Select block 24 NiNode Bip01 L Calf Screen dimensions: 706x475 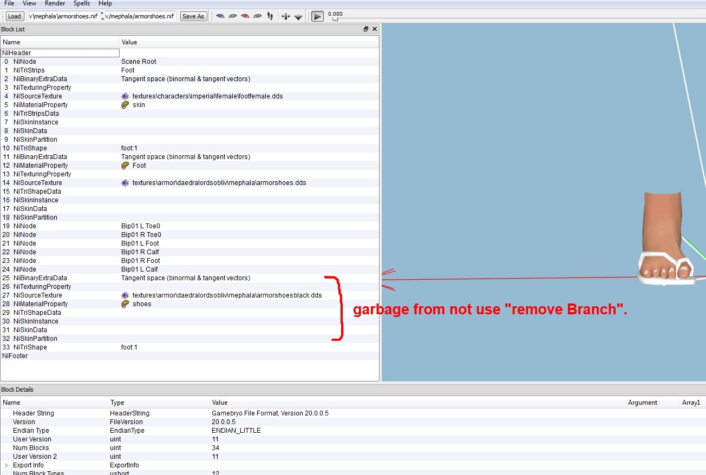tap(189, 269)
